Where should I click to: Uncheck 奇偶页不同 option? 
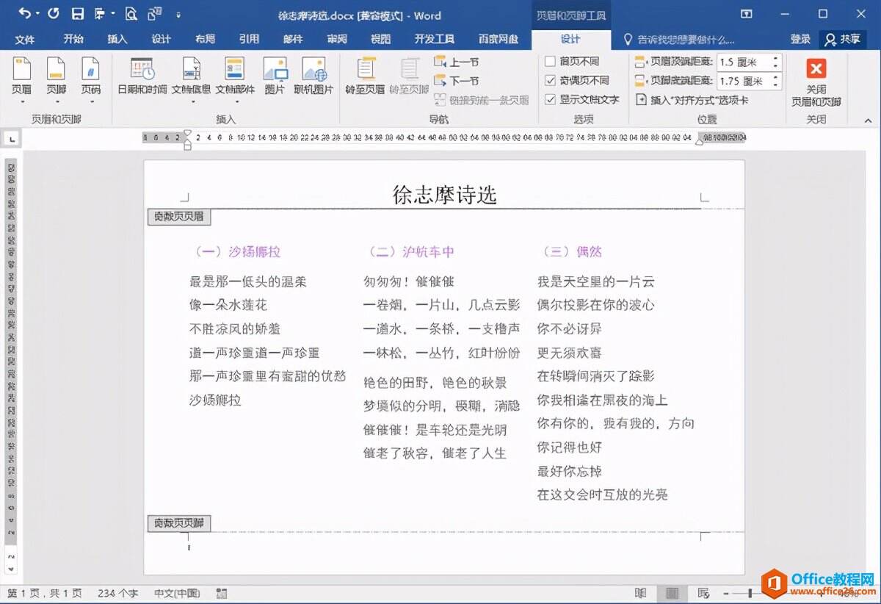click(550, 81)
